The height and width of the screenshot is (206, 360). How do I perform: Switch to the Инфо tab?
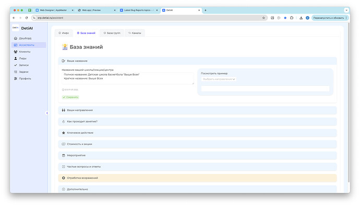click(x=64, y=33)
